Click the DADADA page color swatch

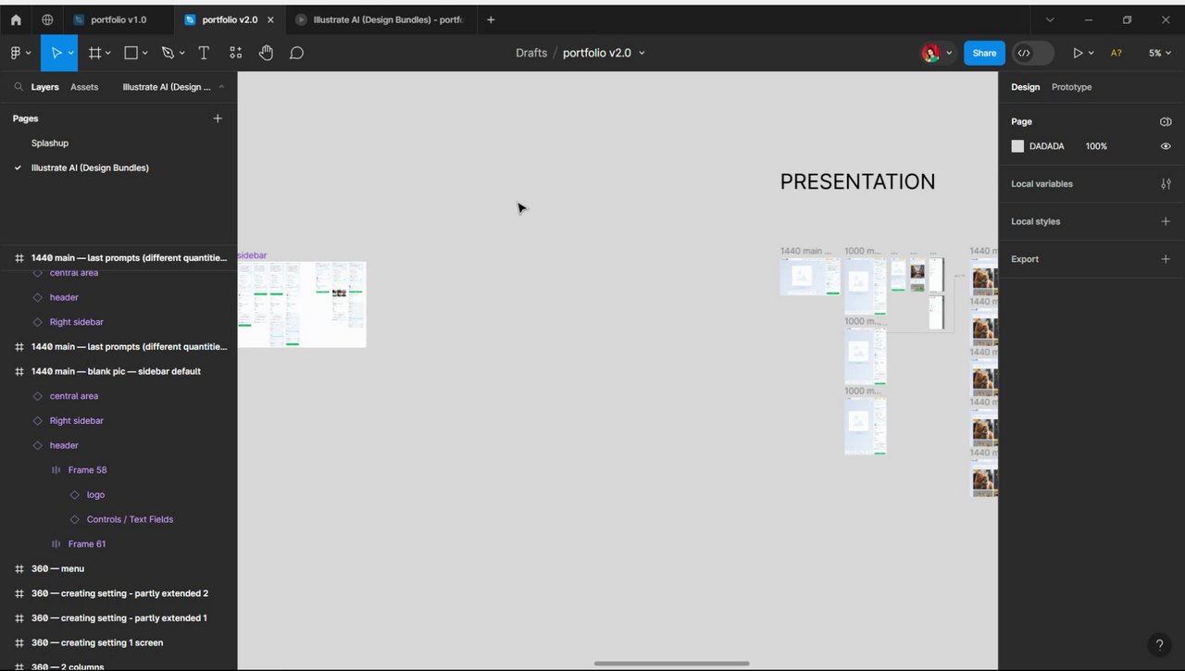point(1017,146)
